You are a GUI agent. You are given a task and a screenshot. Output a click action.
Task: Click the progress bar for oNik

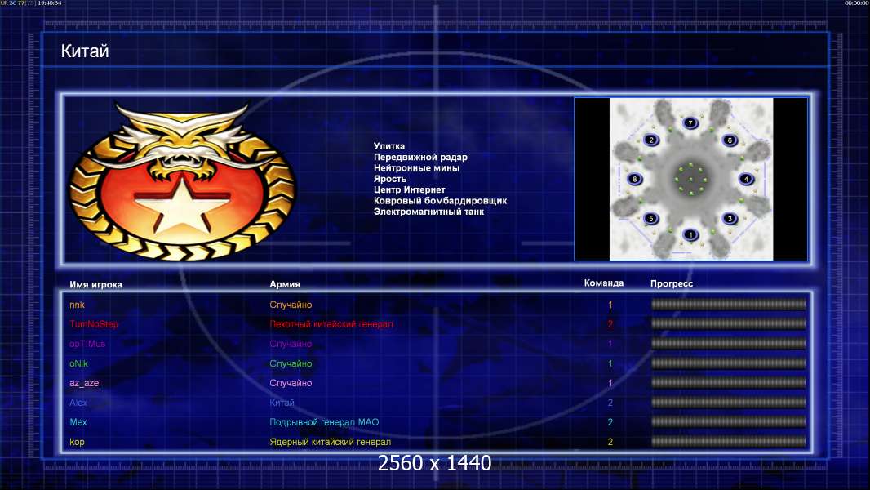pos(729,363)
